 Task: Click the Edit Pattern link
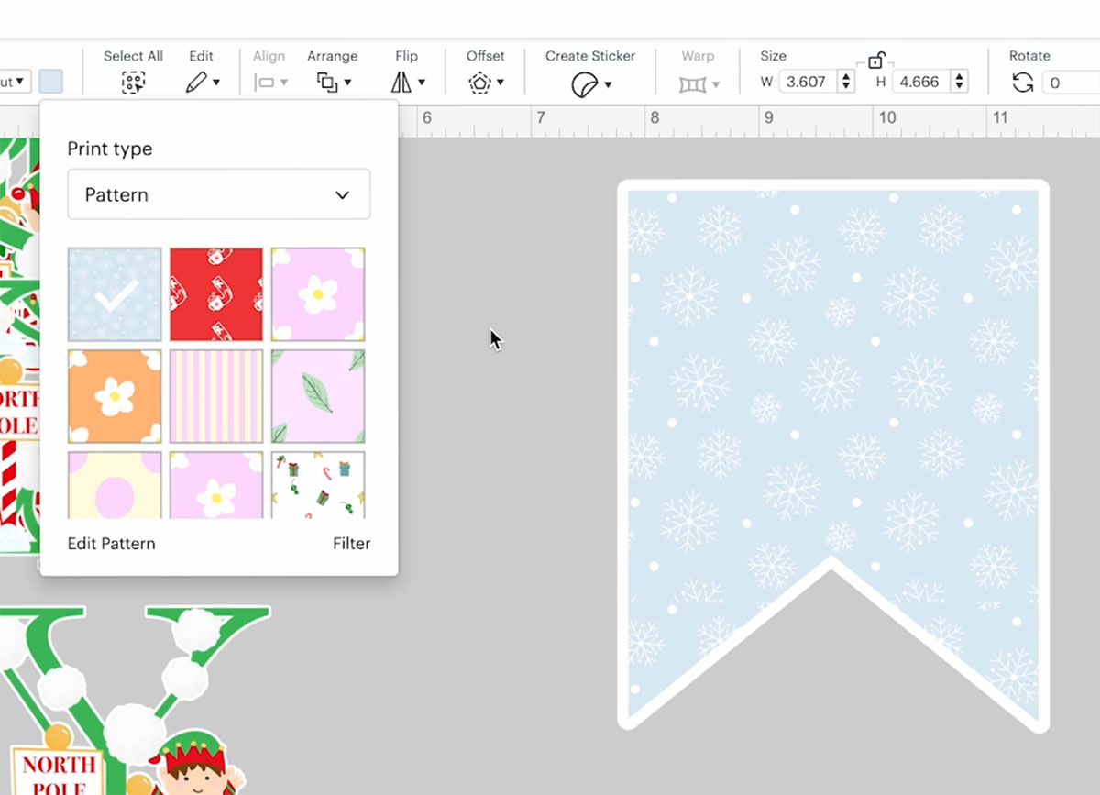pos(112,544)
